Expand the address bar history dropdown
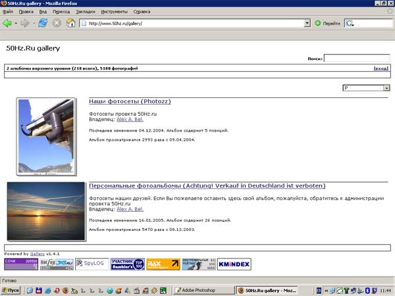 (307, 24)
